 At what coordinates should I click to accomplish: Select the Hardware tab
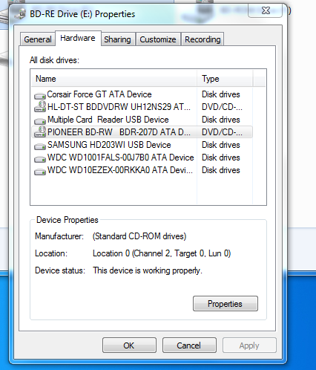point(78,38)
